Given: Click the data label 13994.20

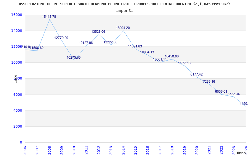Looking at the screenshot, I should coord(123,28).
